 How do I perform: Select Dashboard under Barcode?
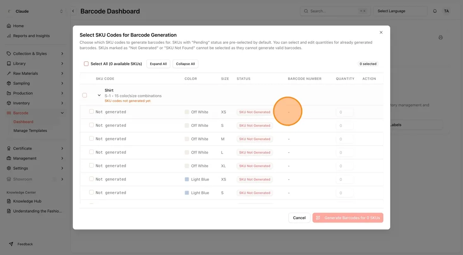[x=23, y=122]
